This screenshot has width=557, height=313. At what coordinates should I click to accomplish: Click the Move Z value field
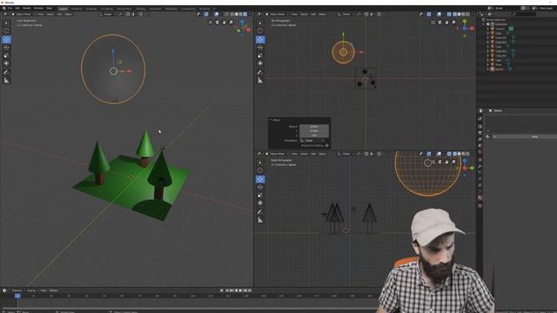pos(314,136)
